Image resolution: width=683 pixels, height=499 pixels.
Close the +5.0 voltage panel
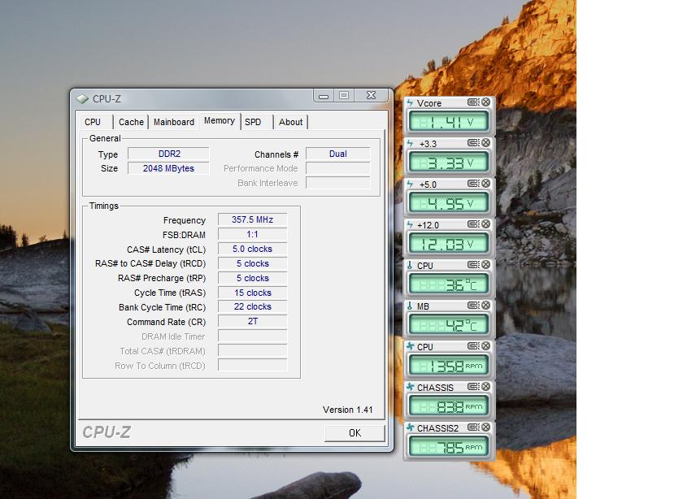coord(485,184)
